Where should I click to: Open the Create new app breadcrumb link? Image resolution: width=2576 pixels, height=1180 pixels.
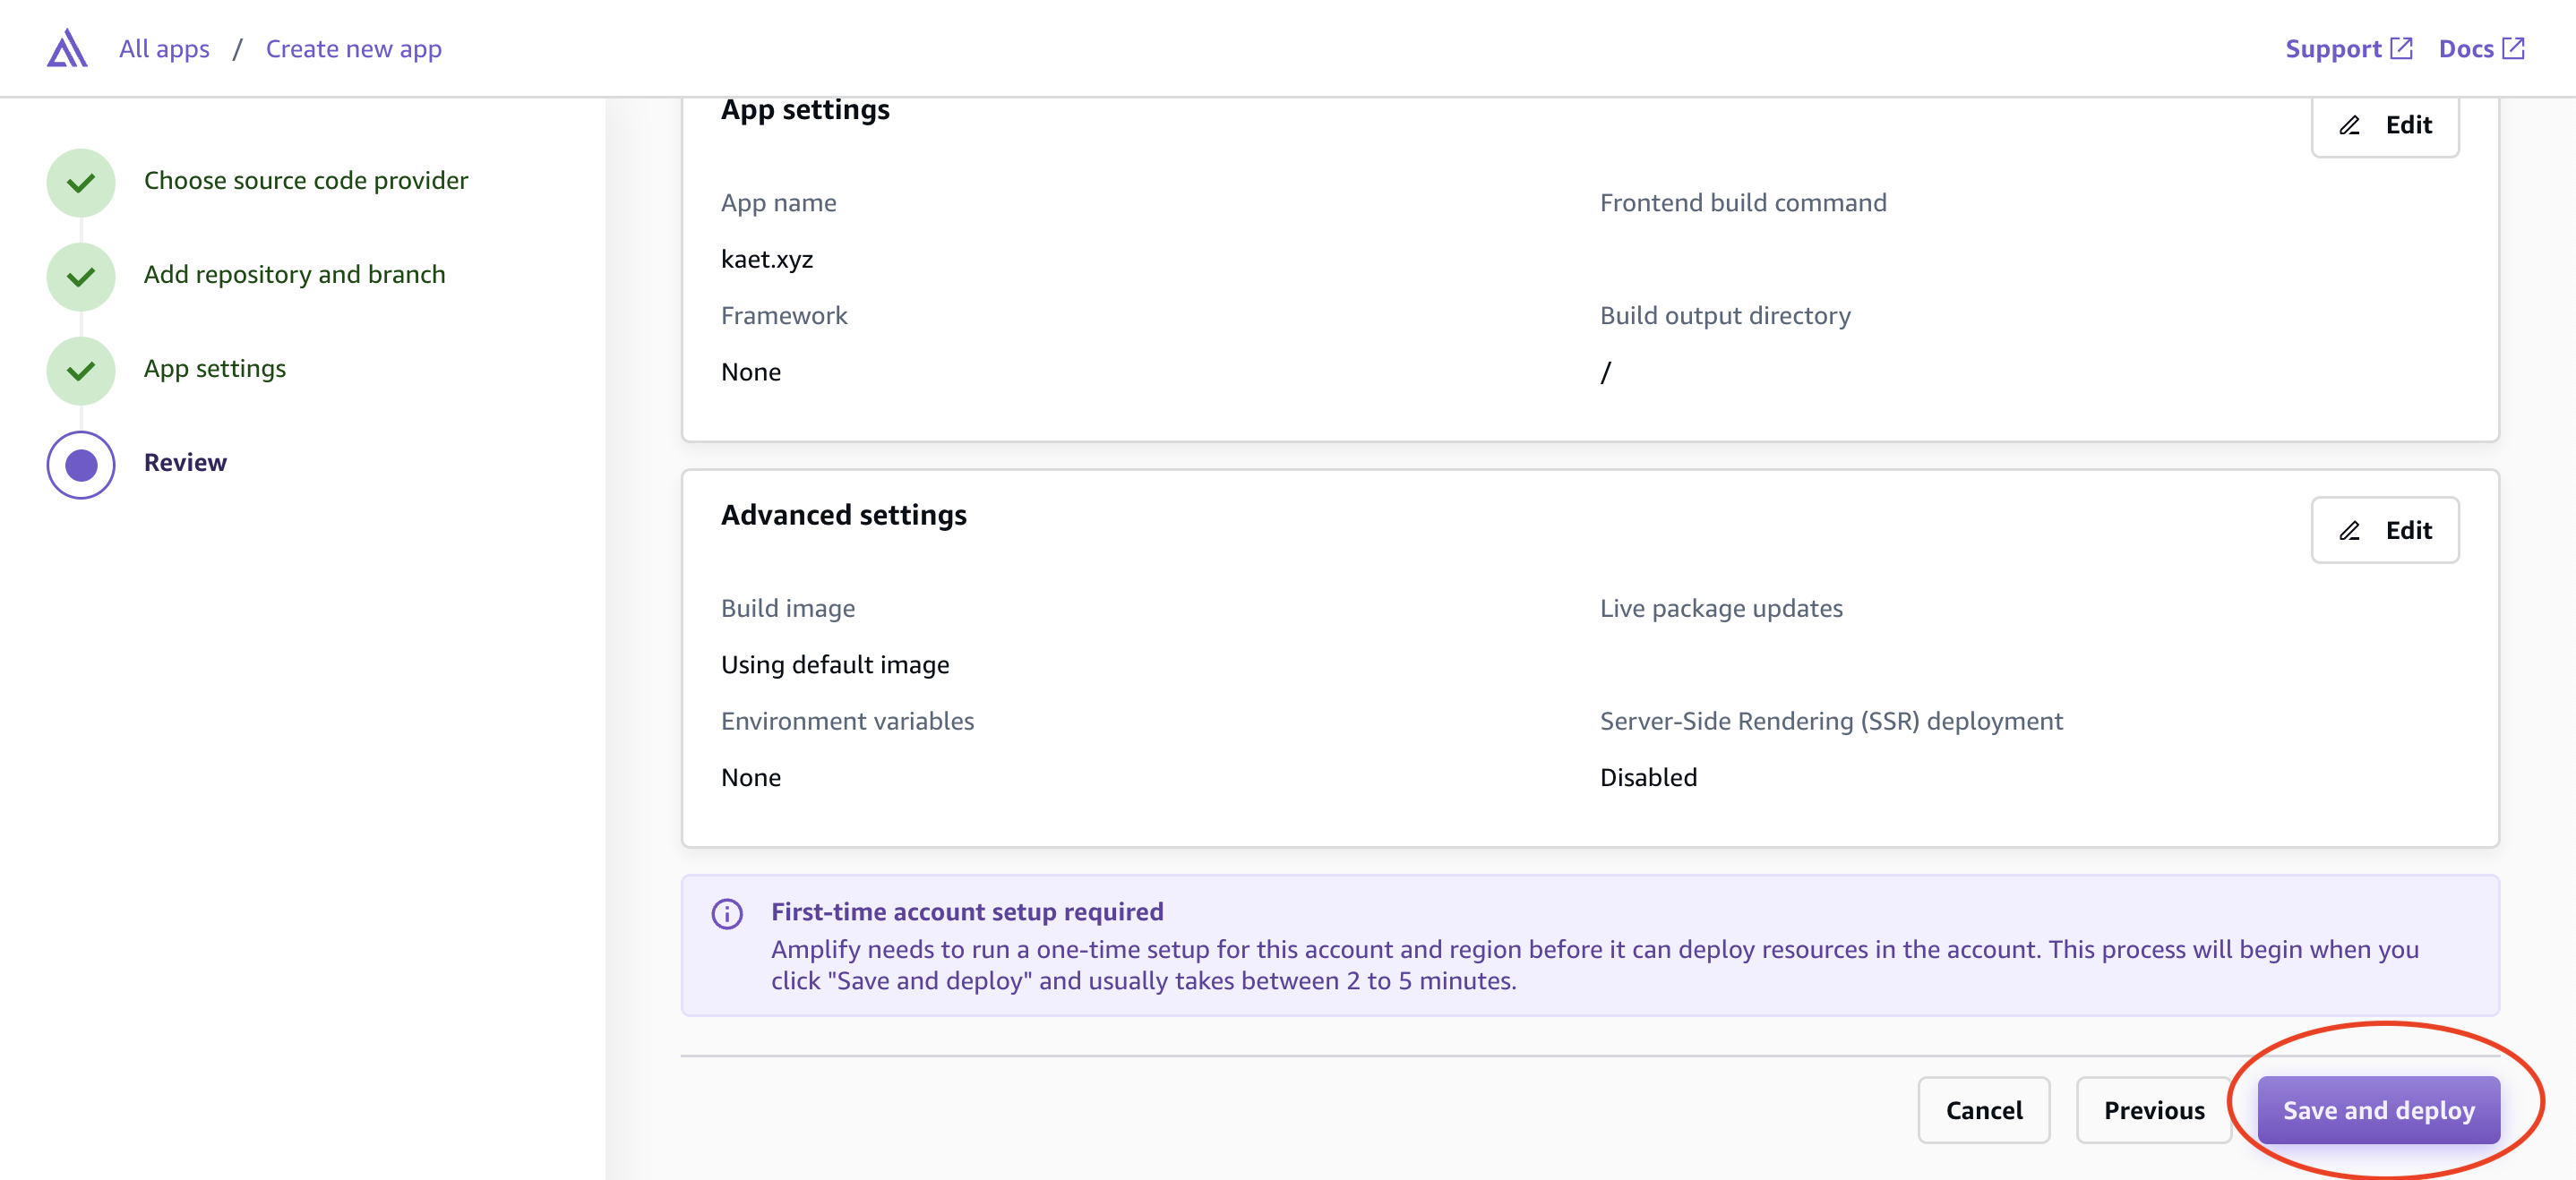[x=353, y=49]
